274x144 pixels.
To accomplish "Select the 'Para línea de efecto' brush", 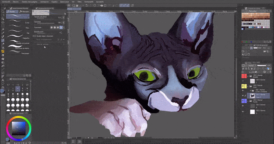I will click(18, 47).
